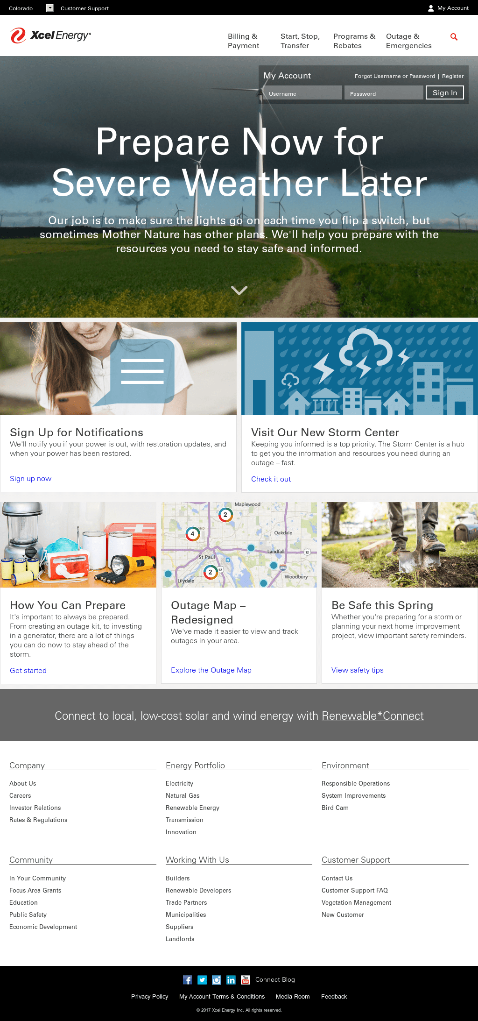
Task: Click the Feedback link
Action: point(334,997)
